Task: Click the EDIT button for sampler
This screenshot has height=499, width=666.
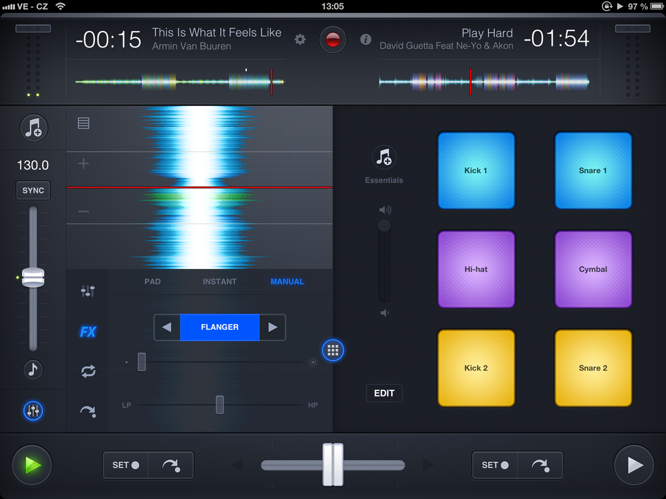Action: (384, 393)
